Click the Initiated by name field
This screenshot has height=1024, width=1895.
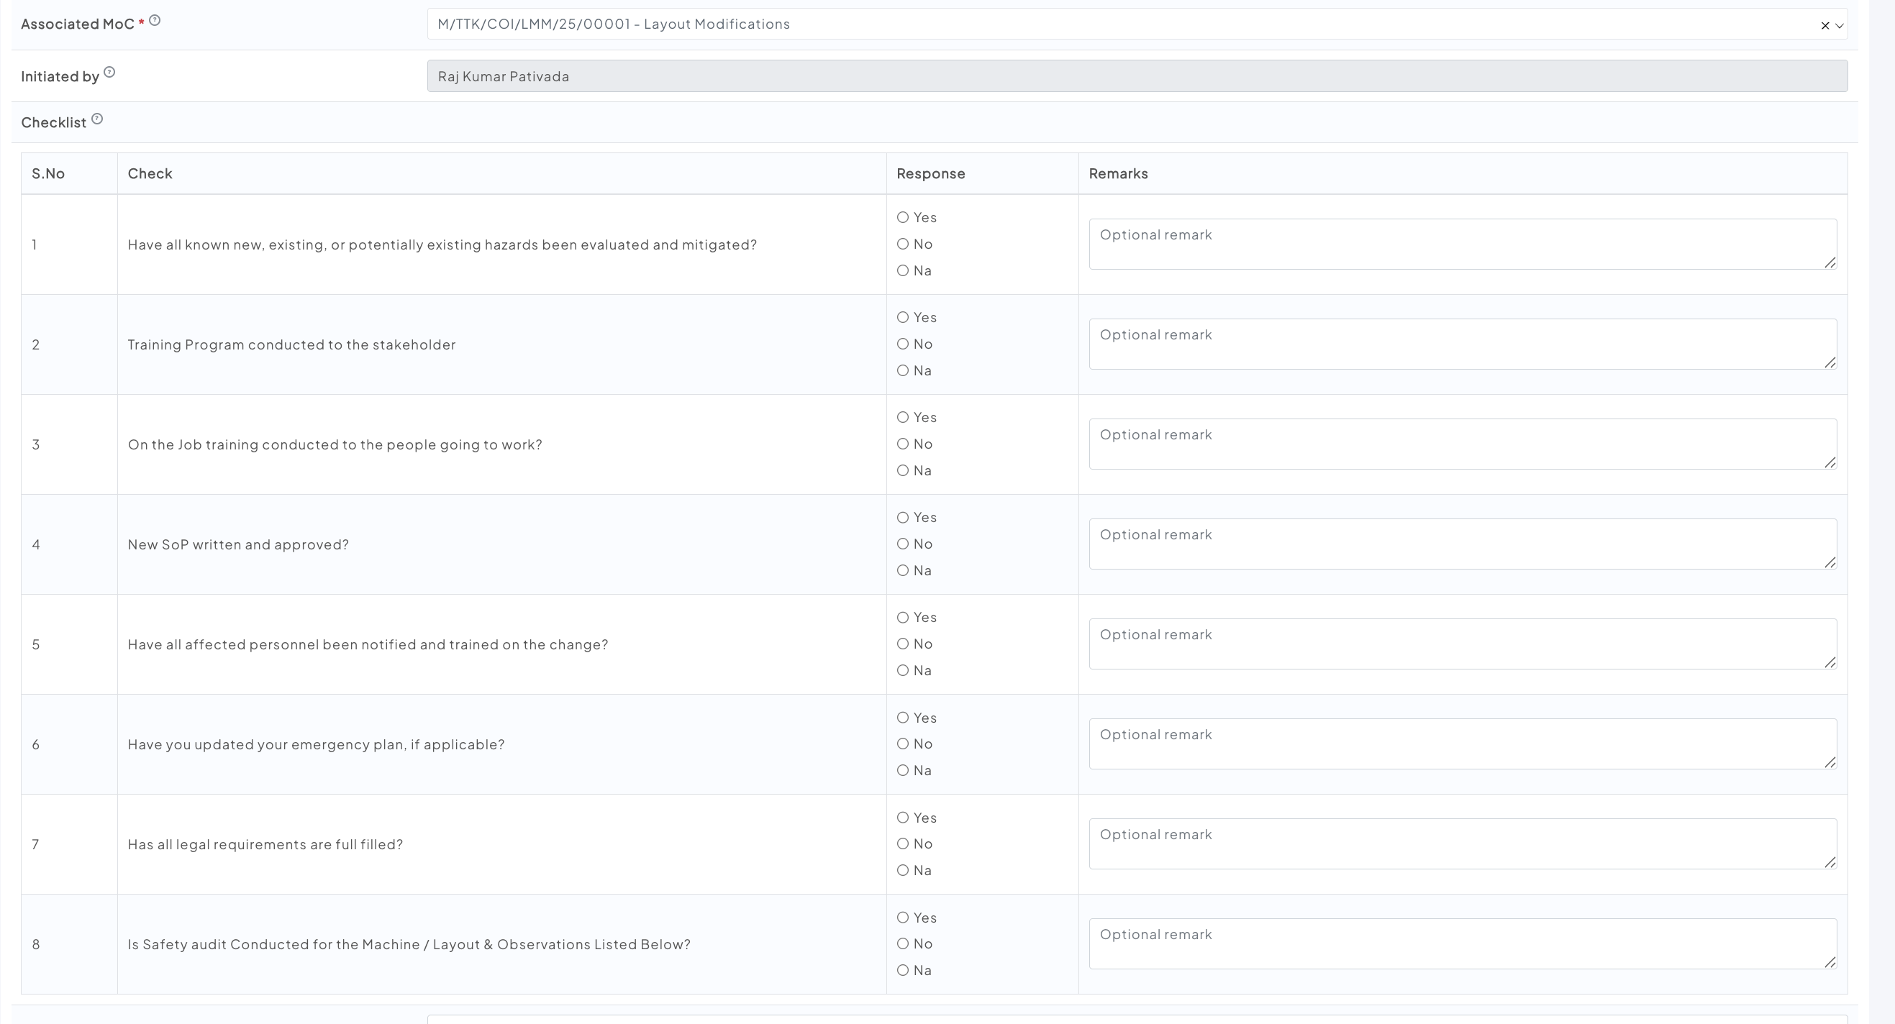pos(1137,76)
